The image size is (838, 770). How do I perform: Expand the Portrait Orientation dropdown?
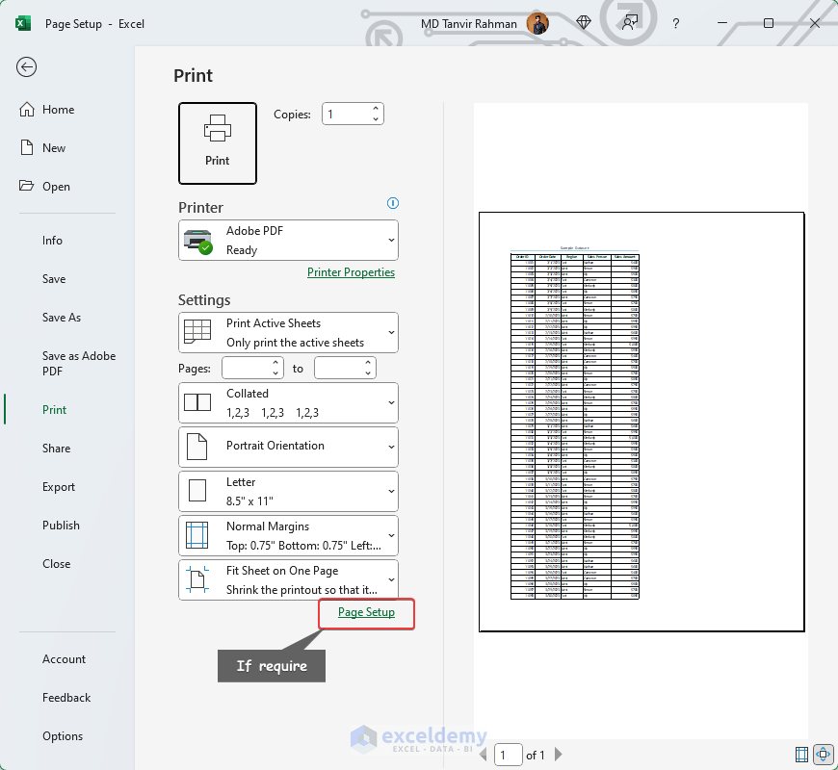pos(289,447)
